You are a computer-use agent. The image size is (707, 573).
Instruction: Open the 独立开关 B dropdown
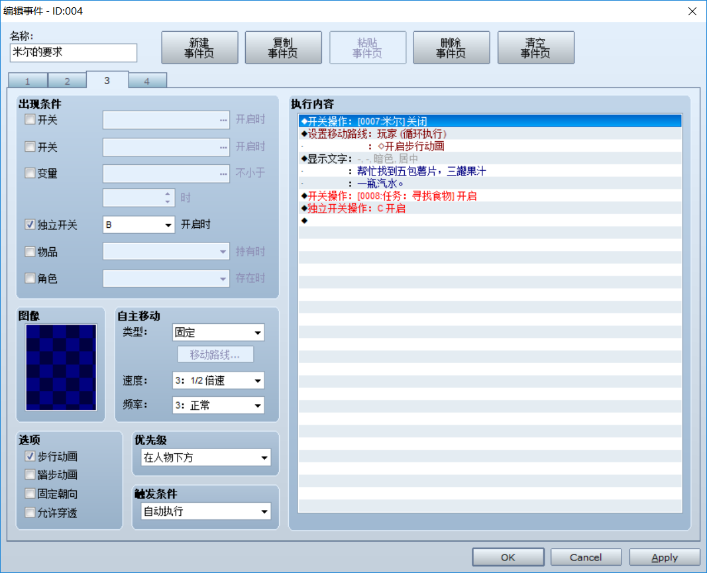click(x=139, y=225)
